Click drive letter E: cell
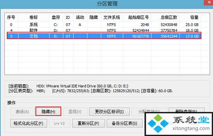 56,36
